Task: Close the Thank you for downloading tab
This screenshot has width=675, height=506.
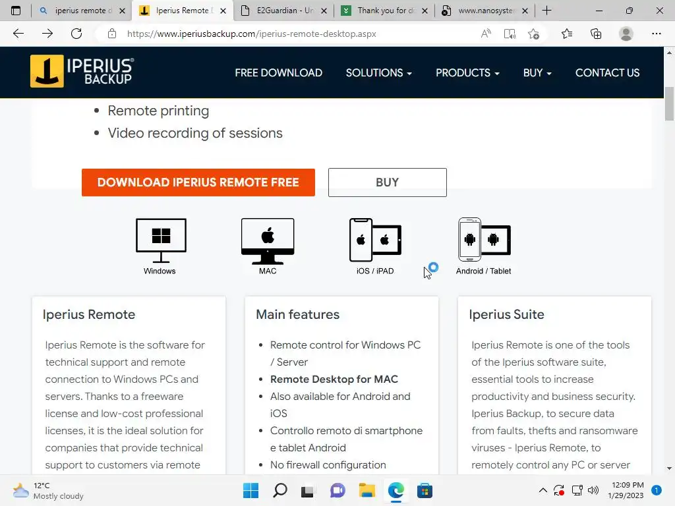Action: pos(425,11)
